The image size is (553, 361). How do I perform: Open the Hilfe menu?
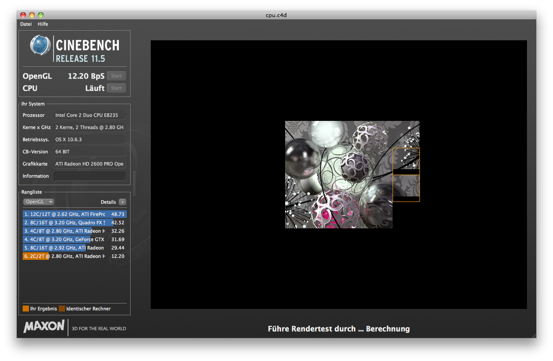point(43,24)
